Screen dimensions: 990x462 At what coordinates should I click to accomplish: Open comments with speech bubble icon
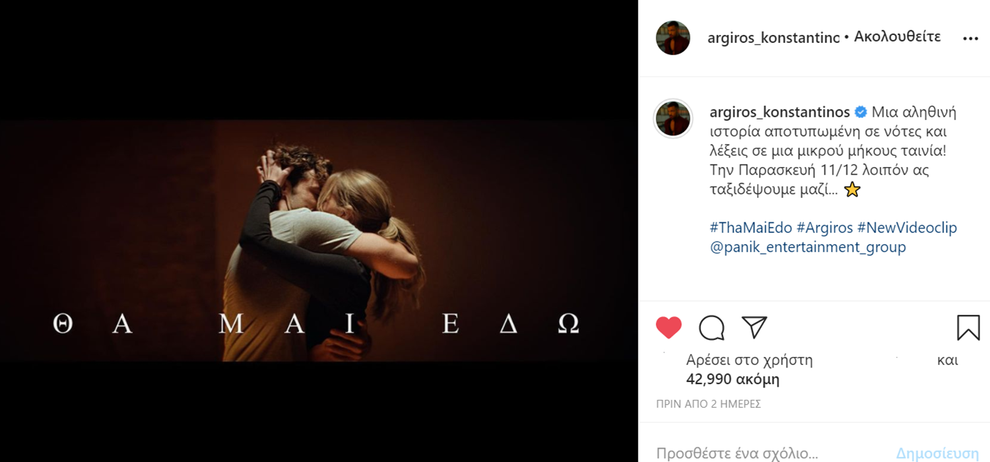point(711,327)
